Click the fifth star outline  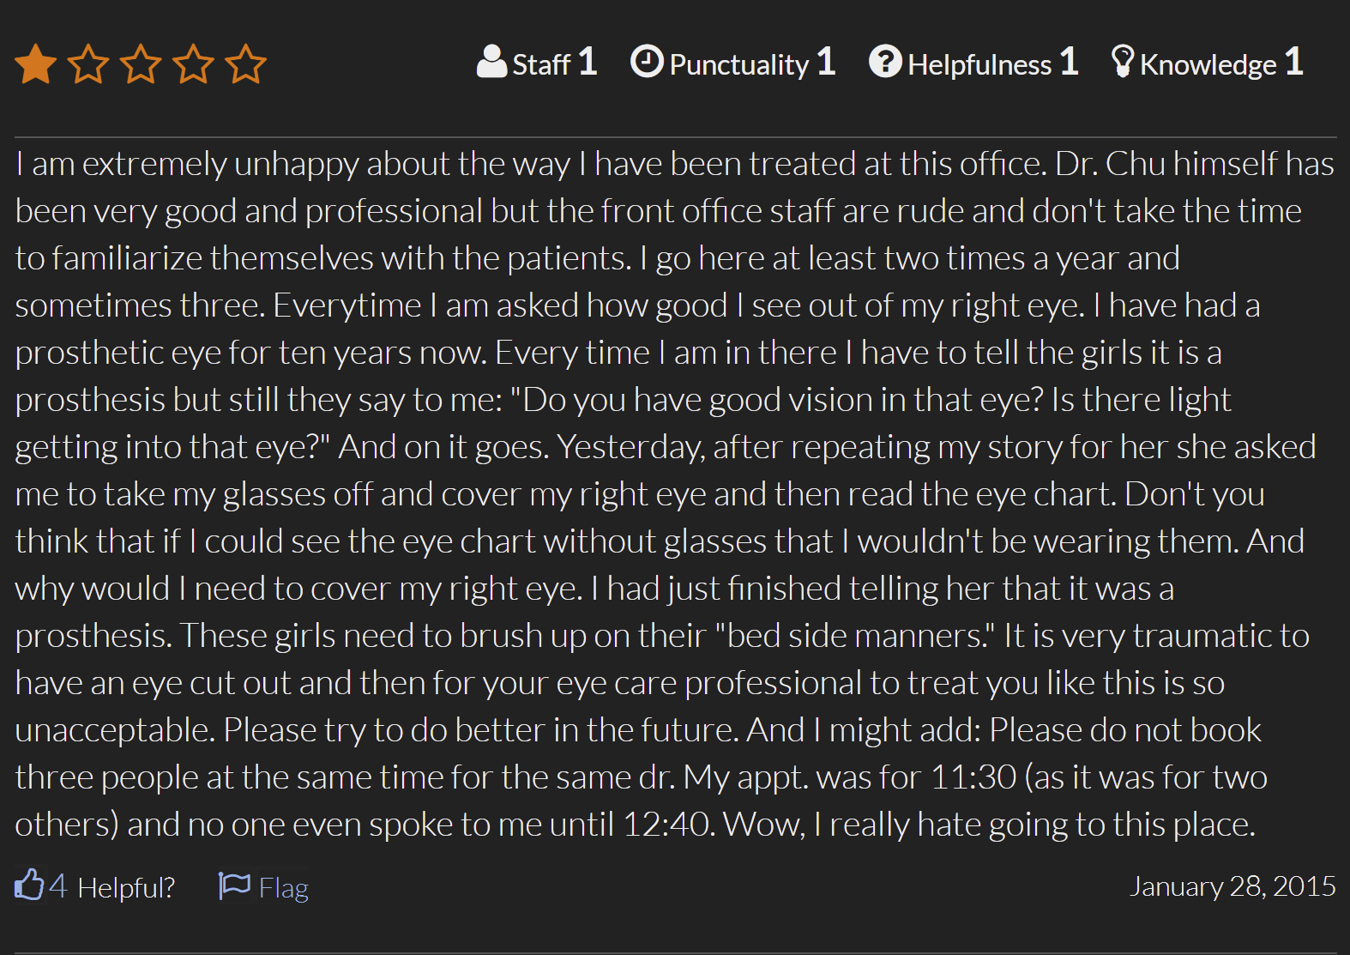tap(246, 64)
